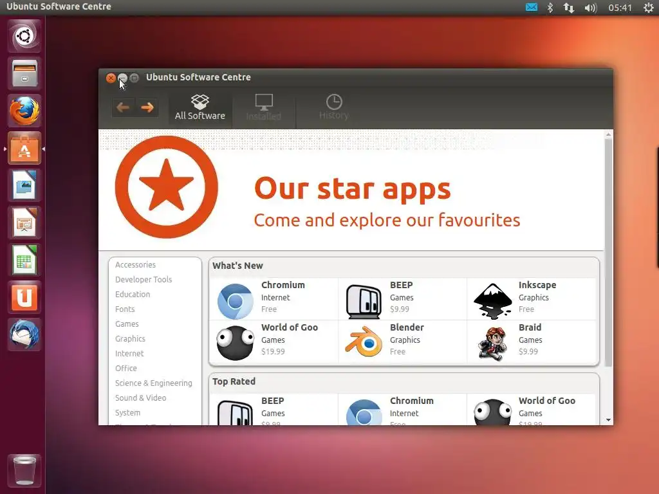Open the network connections indicator
Image resolution: width=659 pixels, height=494 pixels.
point(569,8)
